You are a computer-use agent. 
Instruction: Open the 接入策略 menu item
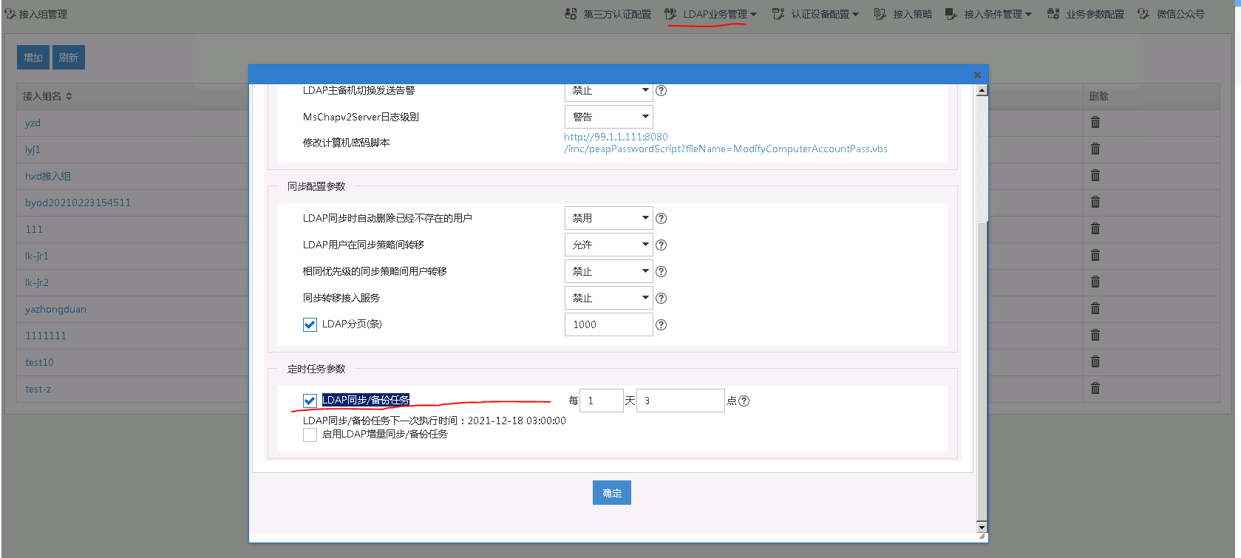tap(902, 14)
